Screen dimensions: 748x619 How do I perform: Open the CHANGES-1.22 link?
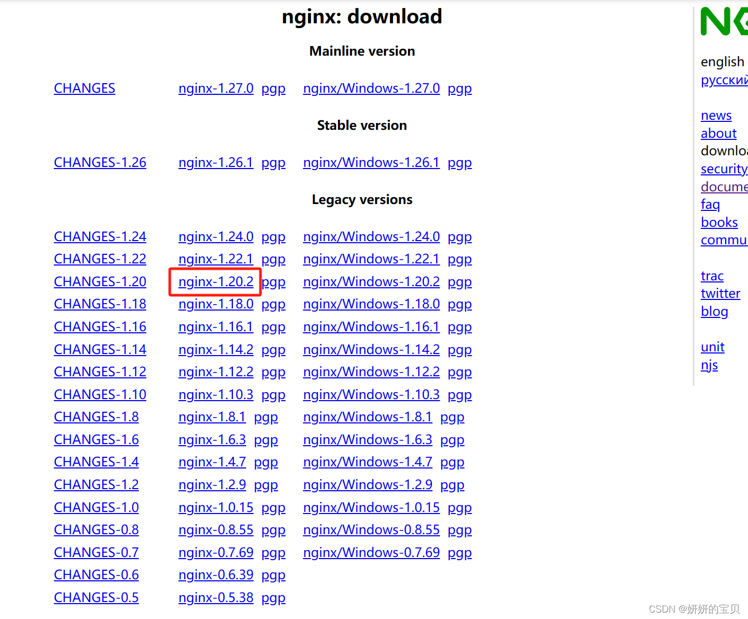pyautogui.click(x=100, y=259)
